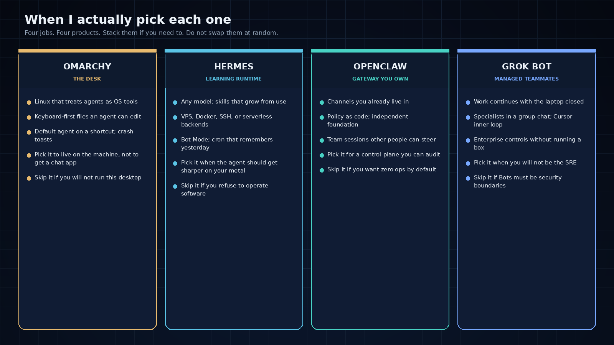The image size is (614, 345).
Task: Click the OPENCLAW column heading
Action: click(380, 66)
